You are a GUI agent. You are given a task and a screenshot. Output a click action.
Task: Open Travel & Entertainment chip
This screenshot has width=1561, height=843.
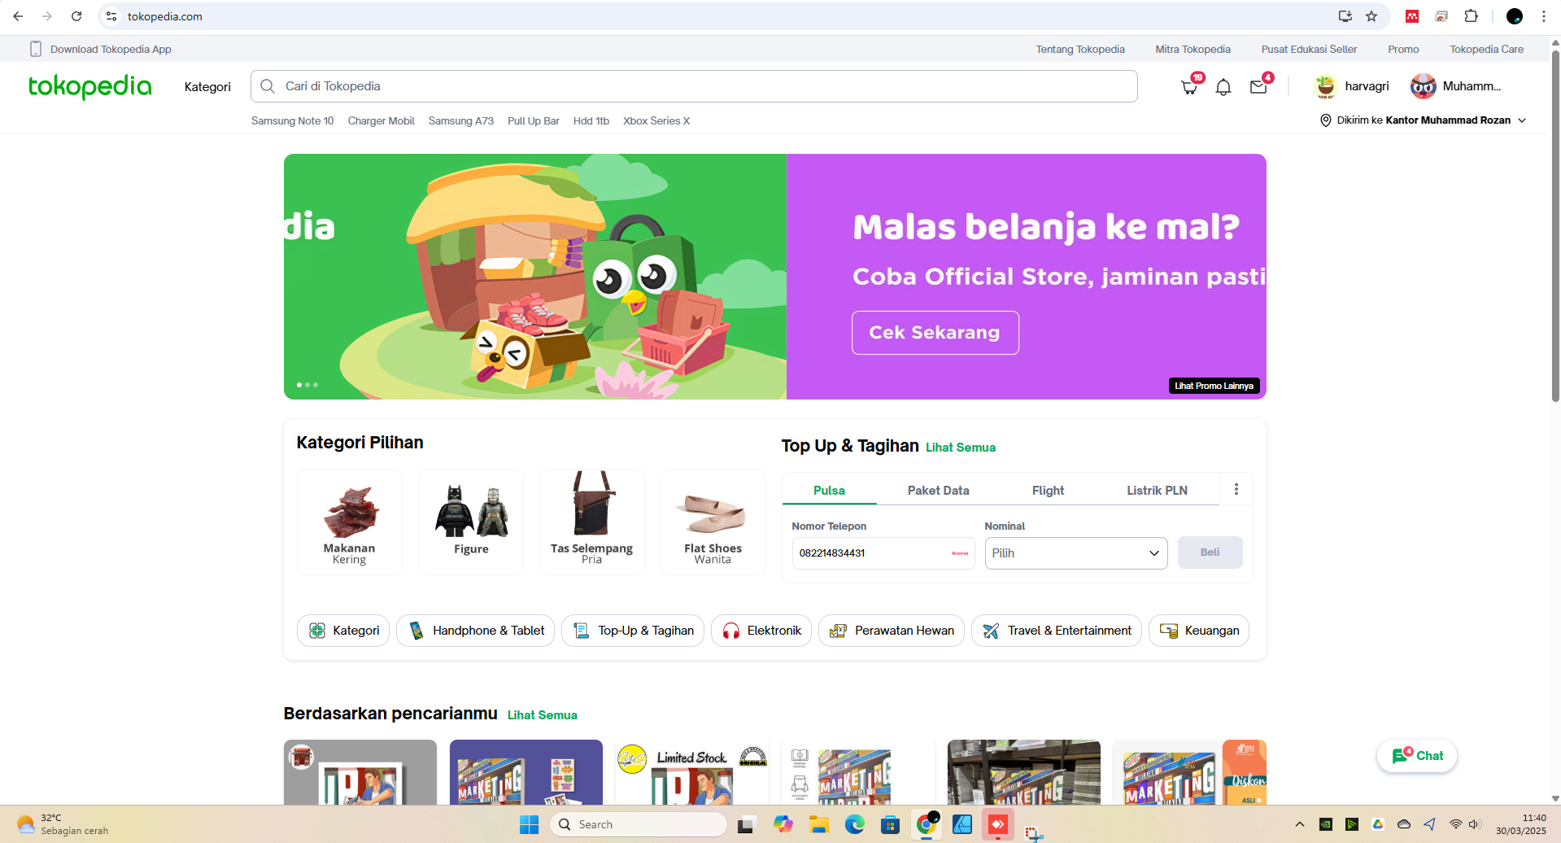tap(1057, 631)
